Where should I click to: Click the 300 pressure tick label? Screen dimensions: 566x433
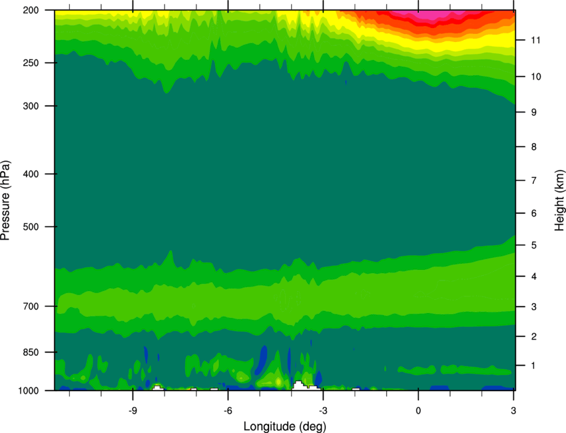coord(31,106)
